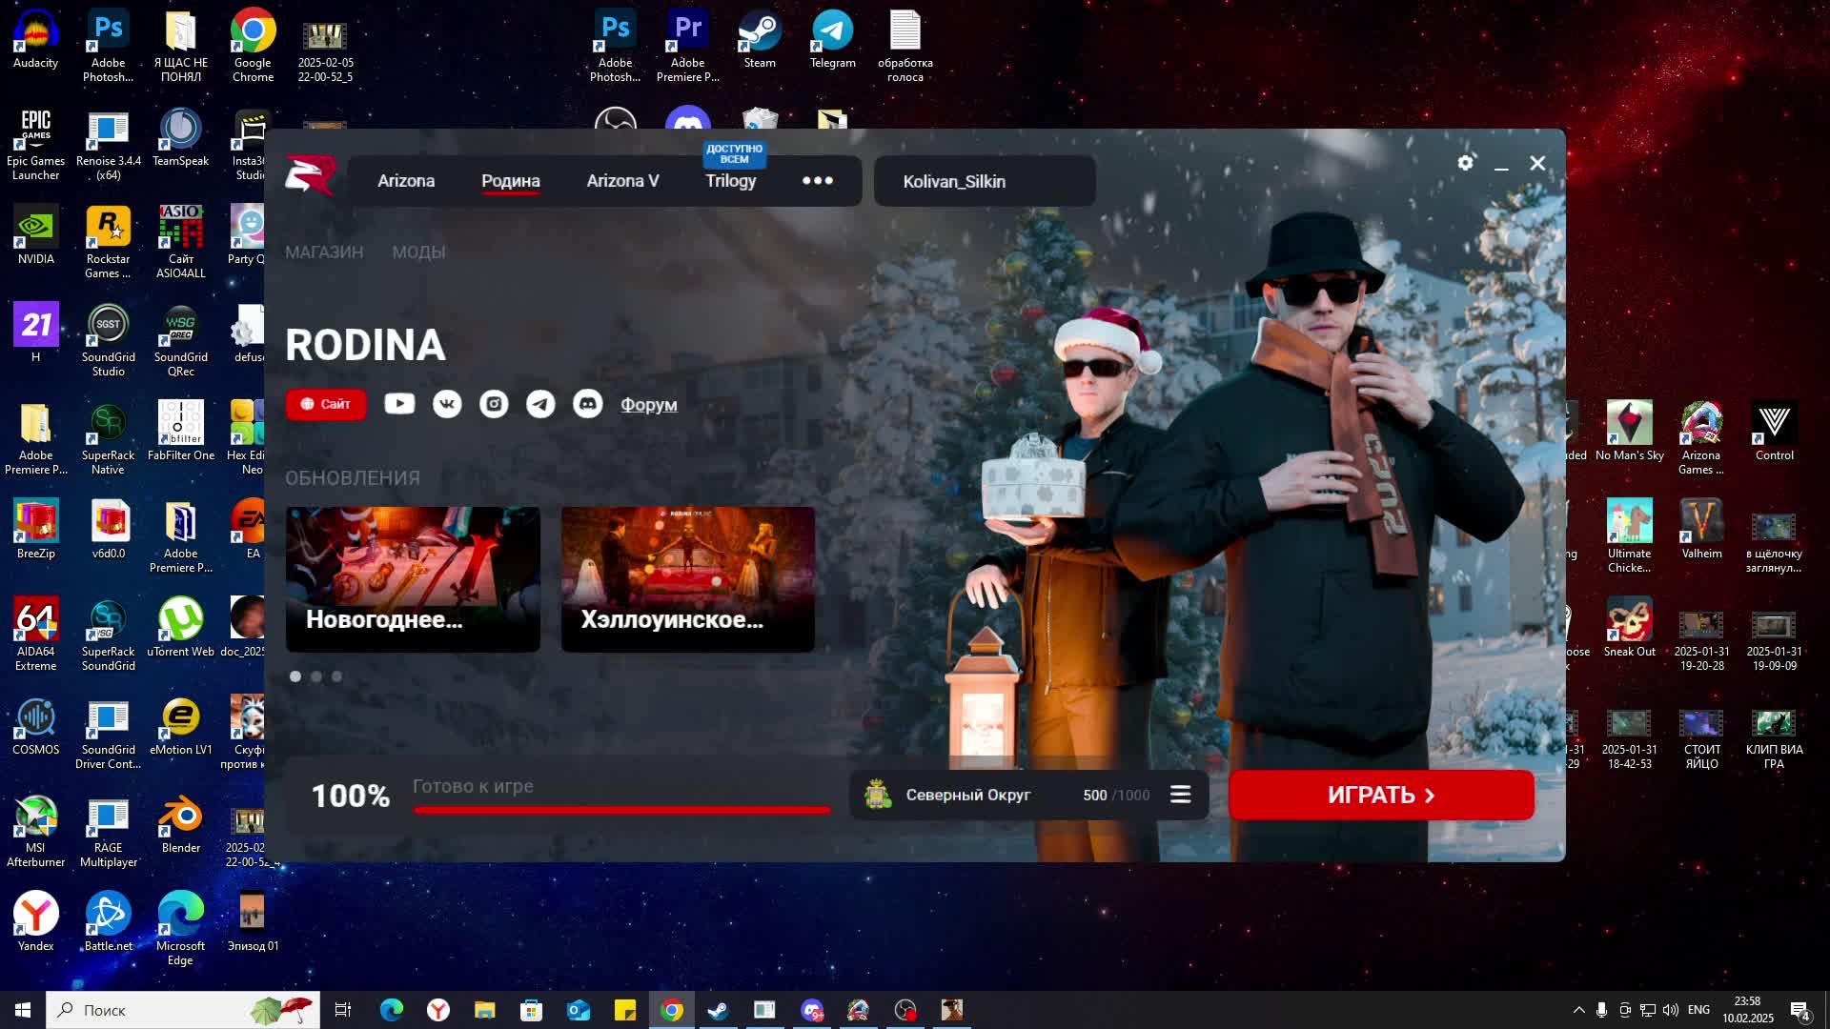Viewport: 1830px width, 1029px height.
Task: Open the Discord icon in launcher
Action: click(587, 404)
